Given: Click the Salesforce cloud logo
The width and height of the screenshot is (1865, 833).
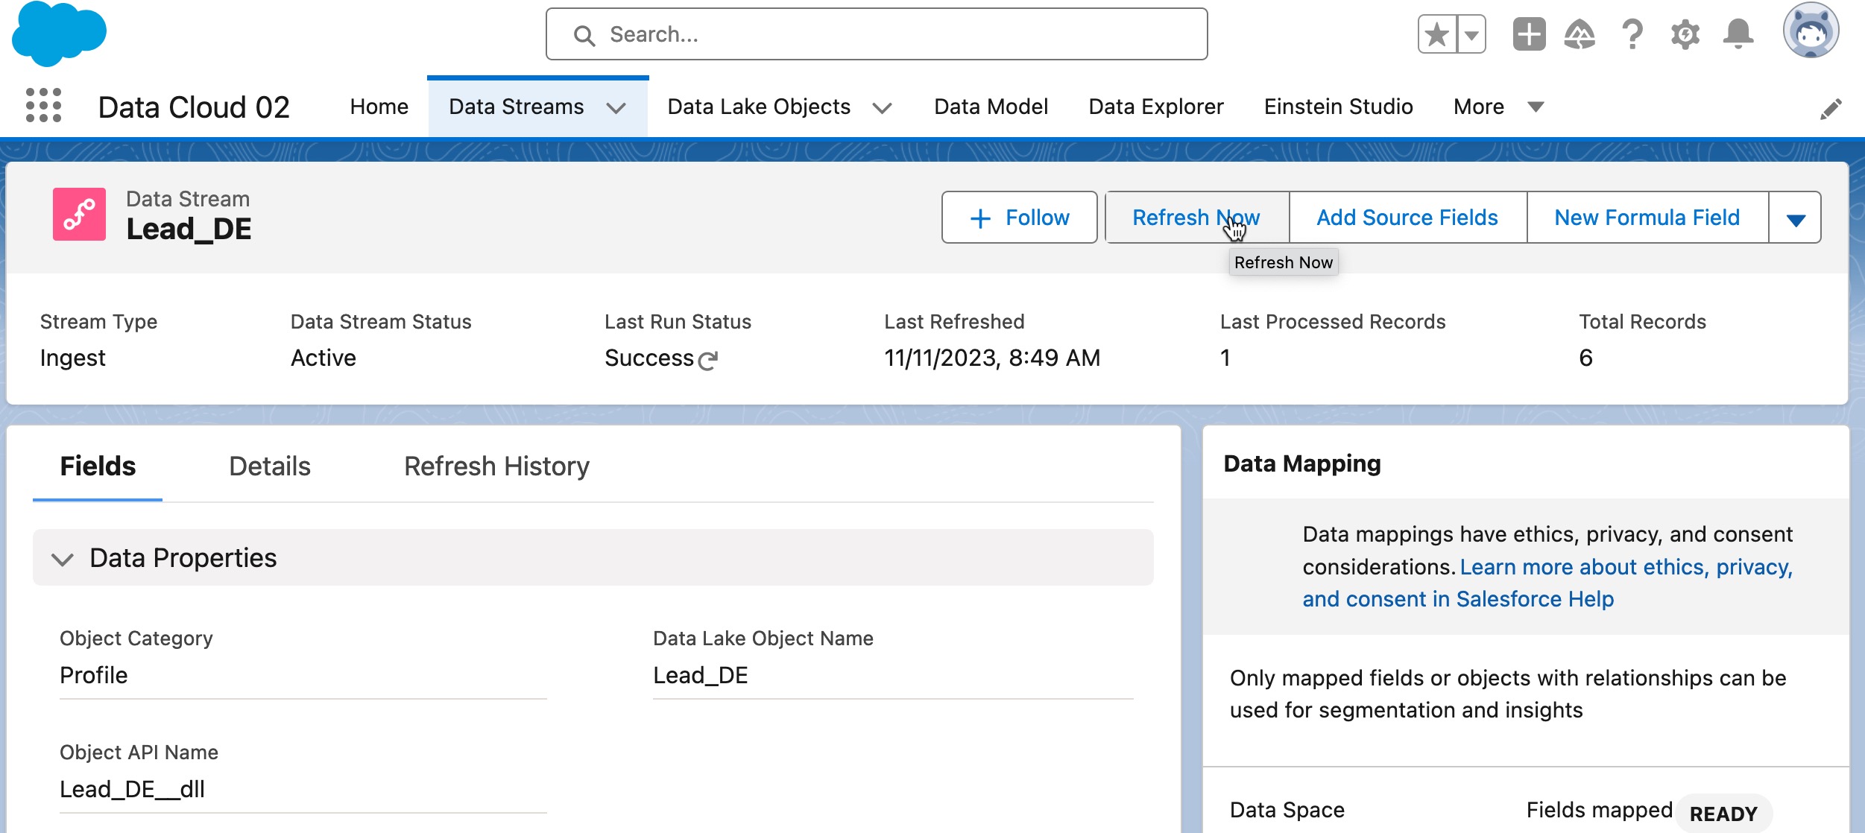Looking at the screenshot, I should click(x=60, y=34).
